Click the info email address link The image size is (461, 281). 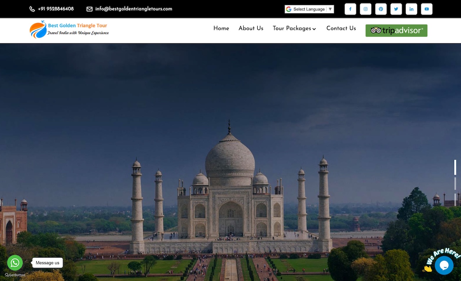point(134,9)
